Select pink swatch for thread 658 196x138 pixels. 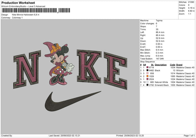point(147,73)
